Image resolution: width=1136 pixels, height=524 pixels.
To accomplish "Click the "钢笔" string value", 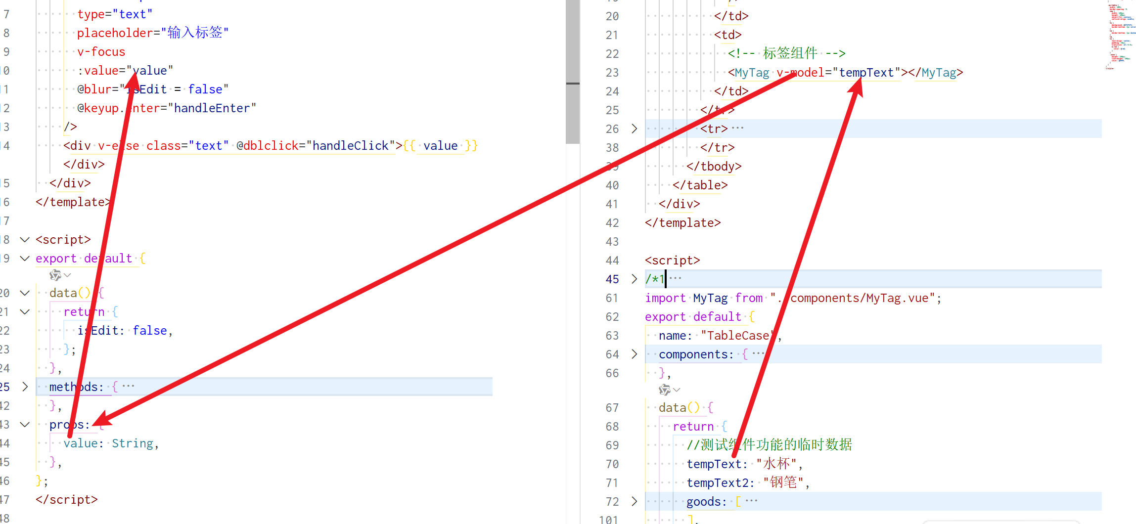I will [783, 482].
